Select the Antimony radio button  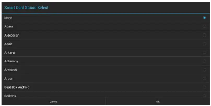click(204, 61)
